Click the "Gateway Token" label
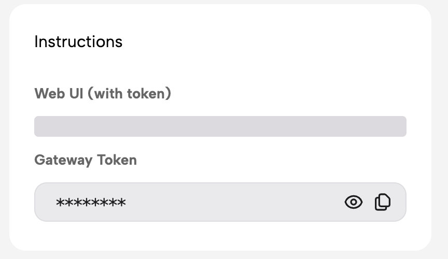This screenshot has height=259, width=448. [x=86, y=160]
